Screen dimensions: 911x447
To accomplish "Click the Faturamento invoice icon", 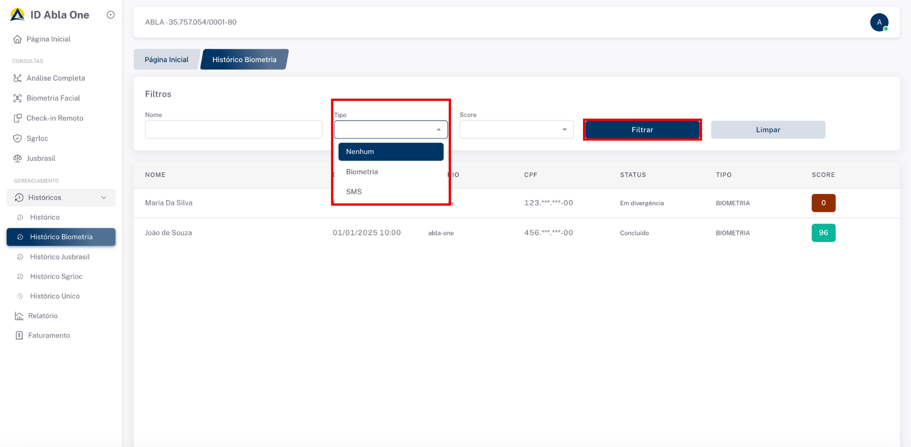I will pyautogui.click(x=19, y=335).
